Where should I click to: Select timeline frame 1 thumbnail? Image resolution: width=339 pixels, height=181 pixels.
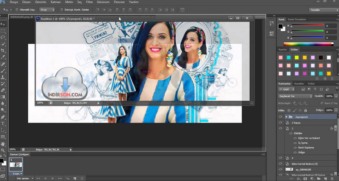point(16,165)
